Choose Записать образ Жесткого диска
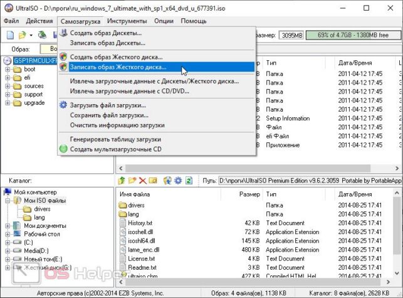 pos(157,67)
